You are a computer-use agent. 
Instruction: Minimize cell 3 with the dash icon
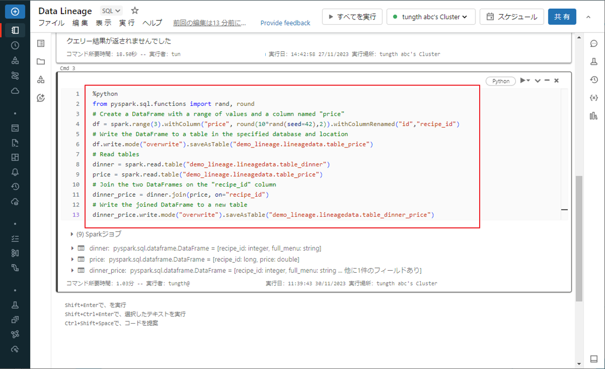pos(547,80)
